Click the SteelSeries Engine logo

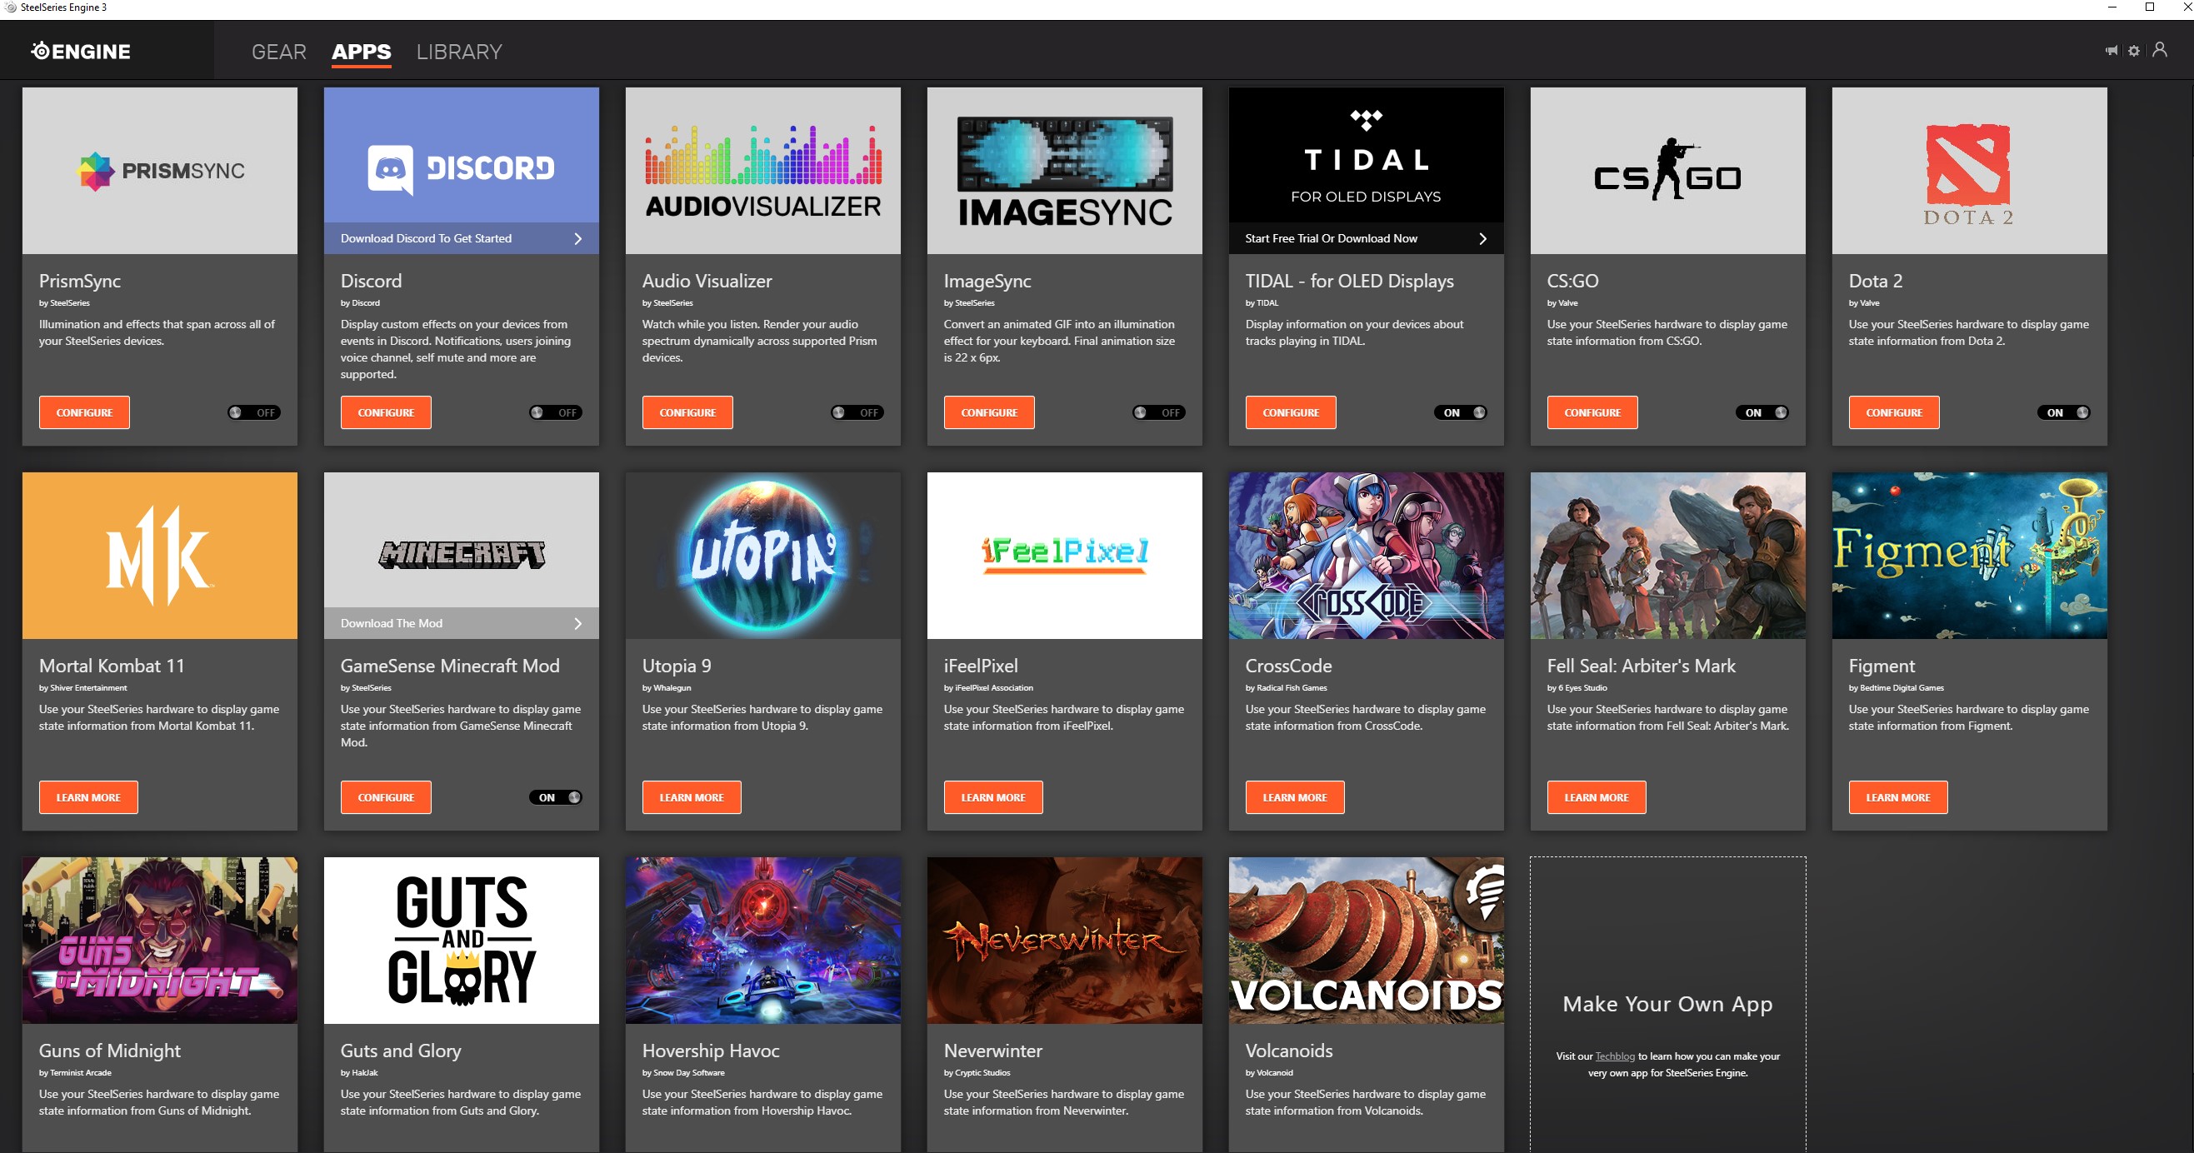(81, 51)
